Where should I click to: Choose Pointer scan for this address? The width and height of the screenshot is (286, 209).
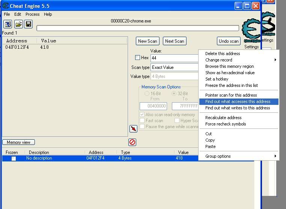click(x=239, y=95)
